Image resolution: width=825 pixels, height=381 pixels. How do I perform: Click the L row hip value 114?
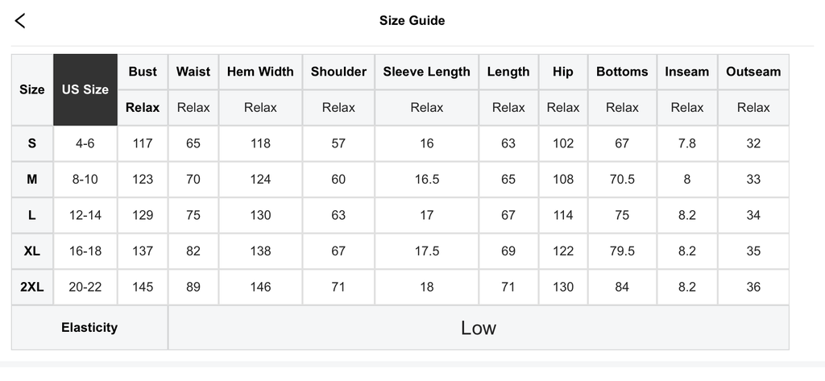tap(563, 215)
